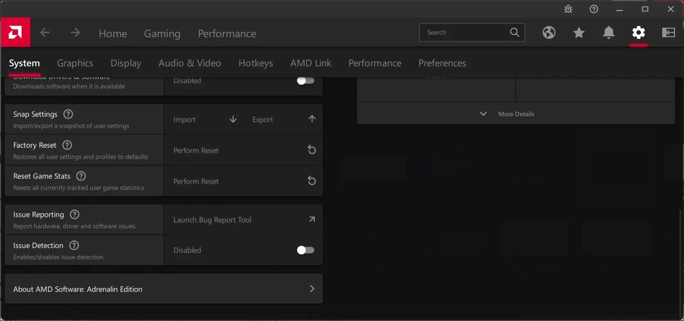Click 'Report hardware, driver and software issues' text
This screenshot has height=321, width=684.
[x=75, y=226]
